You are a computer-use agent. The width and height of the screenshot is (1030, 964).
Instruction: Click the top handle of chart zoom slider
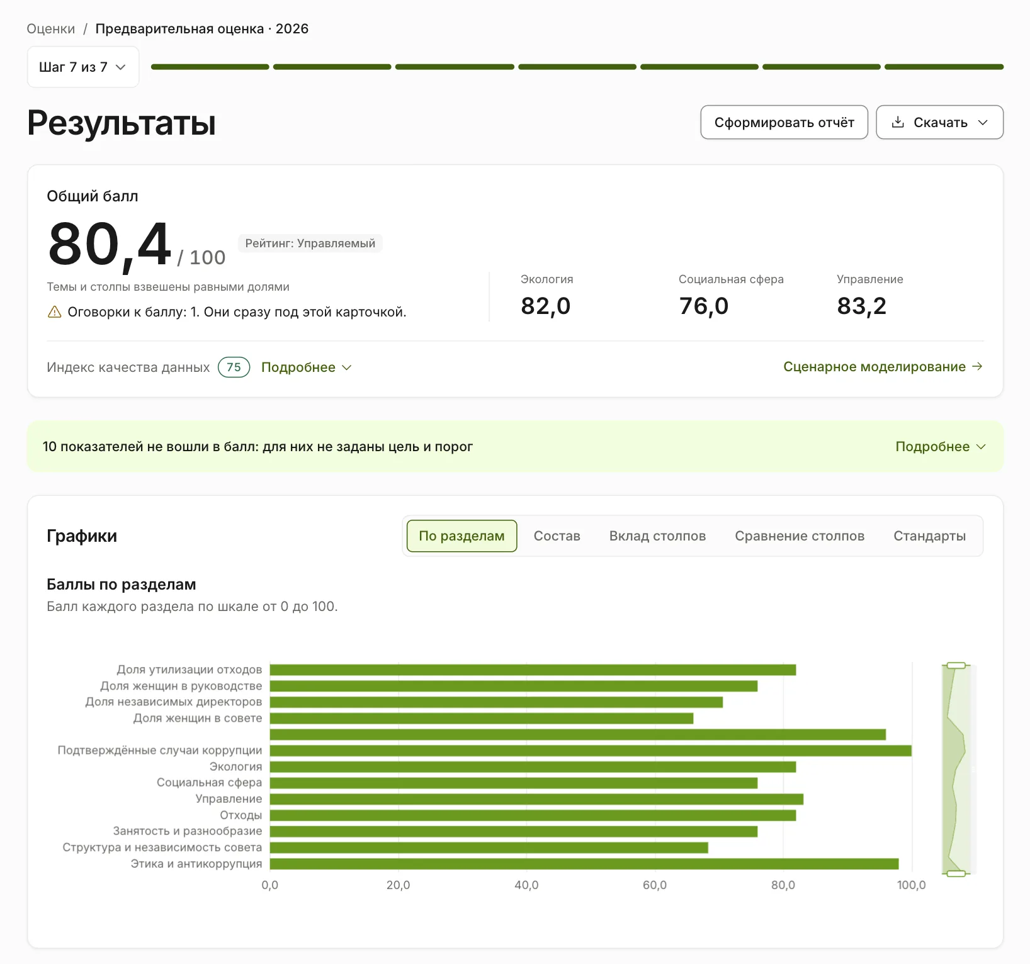pos(956,665)
